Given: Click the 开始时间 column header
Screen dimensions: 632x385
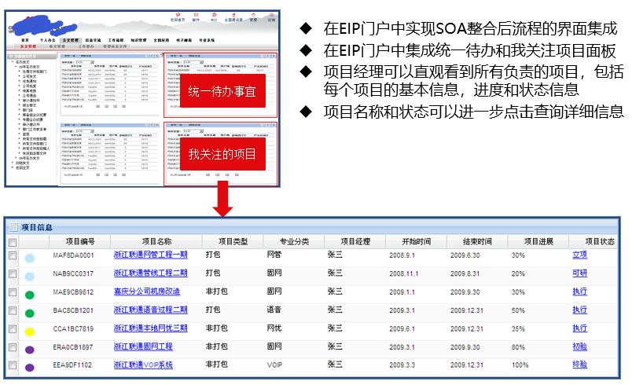Looking at the screenshot, I should tap(417, 242).
